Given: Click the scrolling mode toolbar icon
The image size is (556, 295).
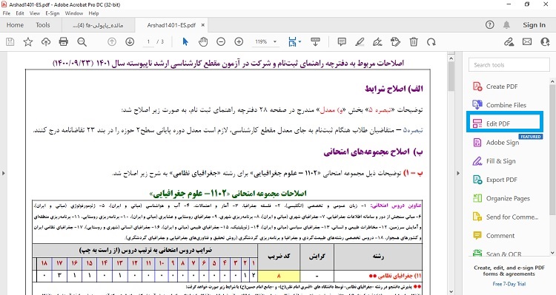Looking at the screenshot, I should tap(315, 41).
